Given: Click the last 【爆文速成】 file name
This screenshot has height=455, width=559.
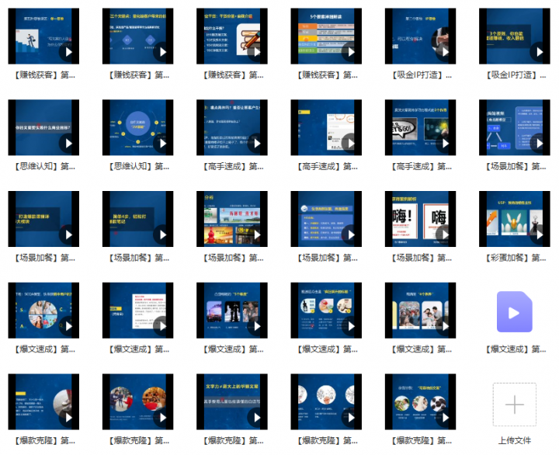Looking at the screenshot, I should pos(516,349).
